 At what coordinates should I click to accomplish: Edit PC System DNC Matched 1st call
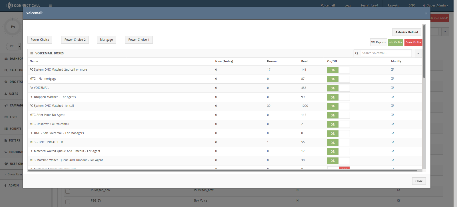(392, 106)
